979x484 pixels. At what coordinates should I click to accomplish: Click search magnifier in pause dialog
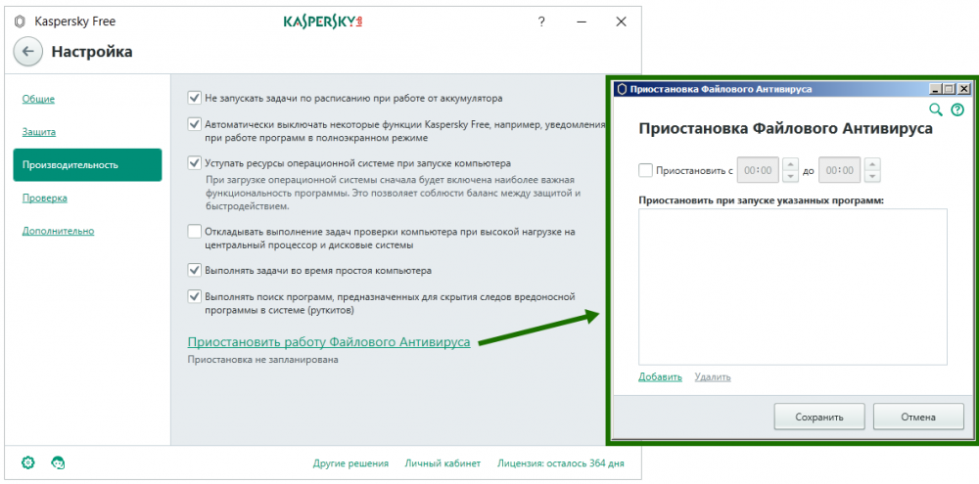click(935, 110)
